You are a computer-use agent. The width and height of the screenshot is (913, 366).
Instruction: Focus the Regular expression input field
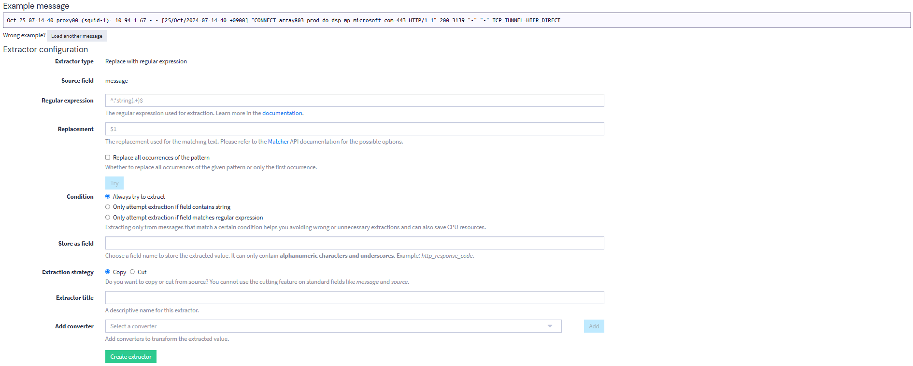(x=354, y=101)
